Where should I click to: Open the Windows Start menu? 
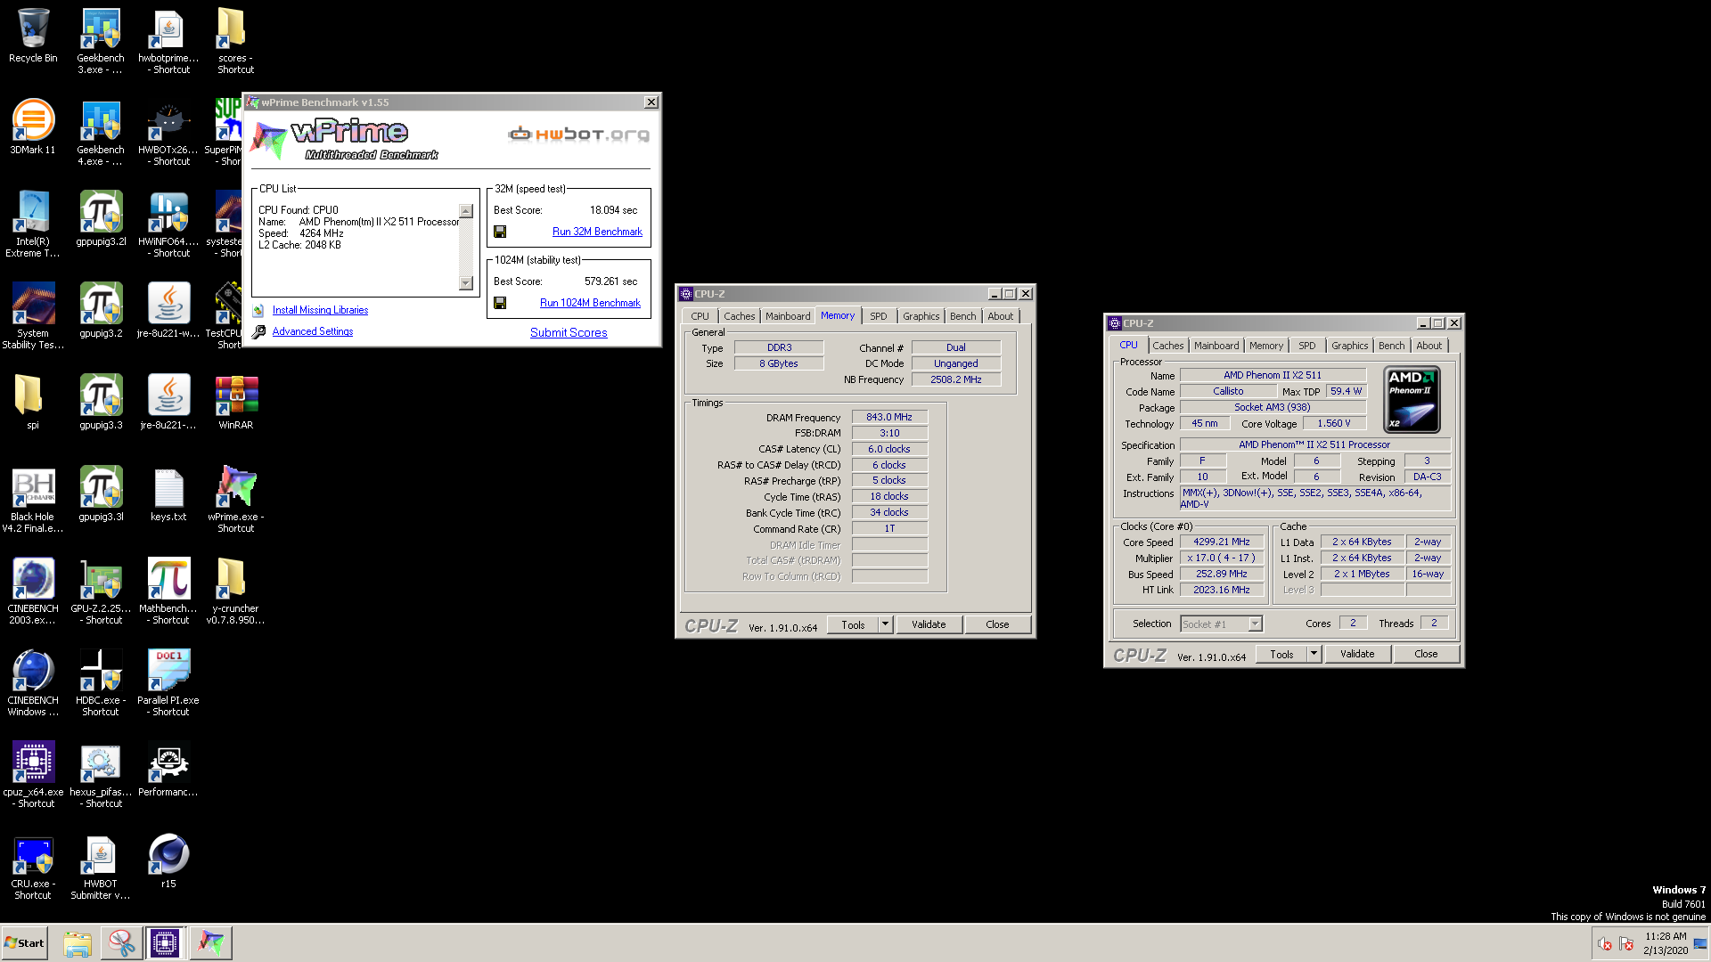(x=24, y=942)
